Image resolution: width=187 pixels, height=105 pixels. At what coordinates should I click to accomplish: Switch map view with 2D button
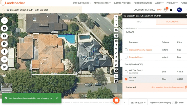(x=116, y=30)
